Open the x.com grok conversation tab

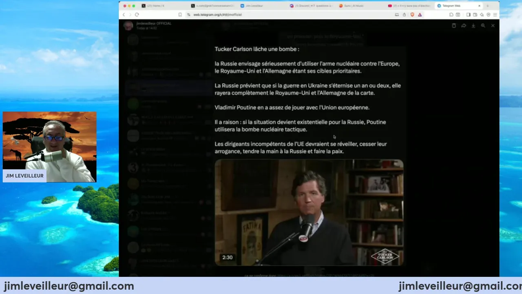click(x=213, y=6)
